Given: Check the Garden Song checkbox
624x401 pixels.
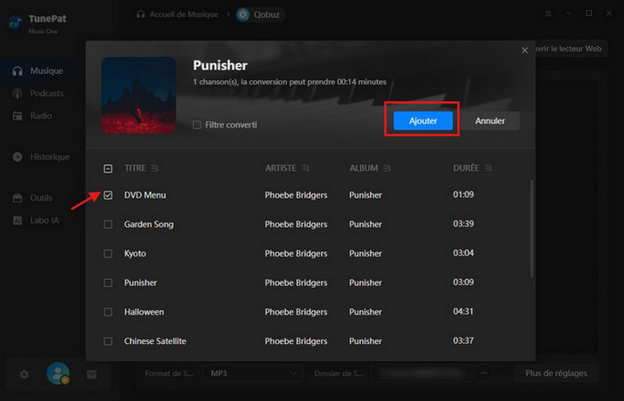Looking at the screenshot, I should click(x=108, y=224).
